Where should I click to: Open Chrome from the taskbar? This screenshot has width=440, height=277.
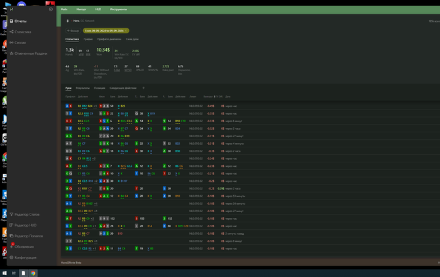point(33,273)
